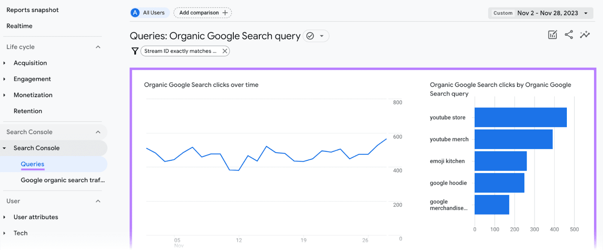This screenshot has height=250, width=603.
Task: Select the Queries report link
Action: pos(32,164)
